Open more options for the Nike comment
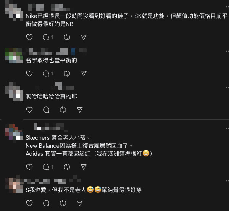The height and width of the screenshot is (211, 229). click(227, 7)
